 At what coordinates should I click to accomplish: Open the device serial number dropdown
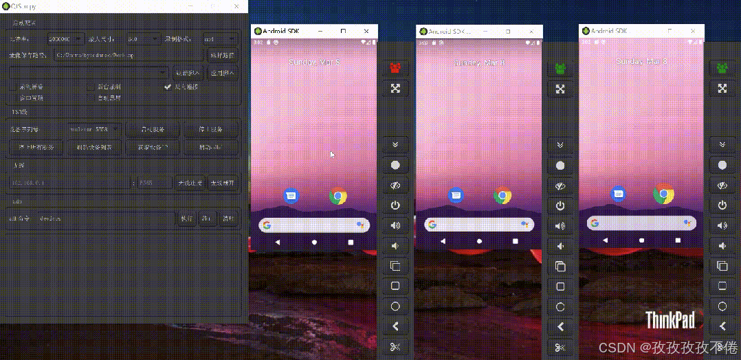94,129
